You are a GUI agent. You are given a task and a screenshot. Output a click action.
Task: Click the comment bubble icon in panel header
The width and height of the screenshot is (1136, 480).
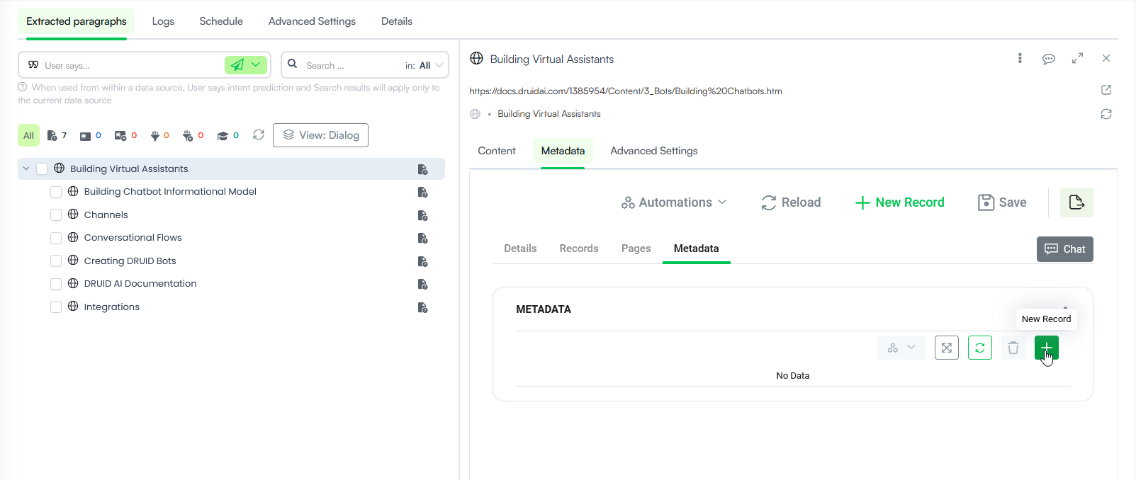[1049, 59]
